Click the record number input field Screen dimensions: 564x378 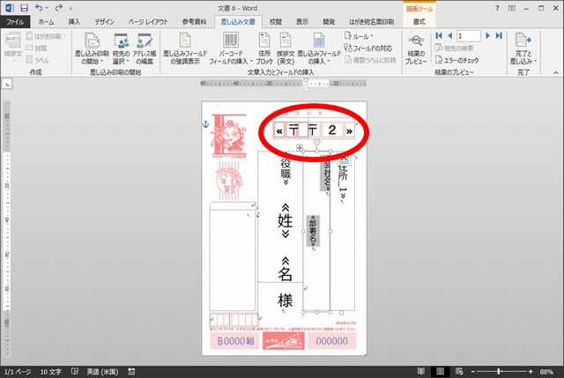coord(469,36)
